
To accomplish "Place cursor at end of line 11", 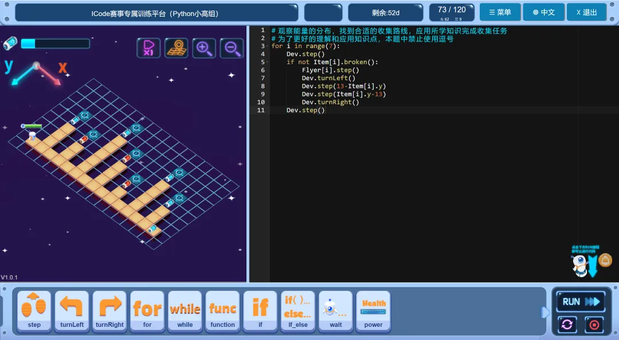I will [x=325, y=110].
